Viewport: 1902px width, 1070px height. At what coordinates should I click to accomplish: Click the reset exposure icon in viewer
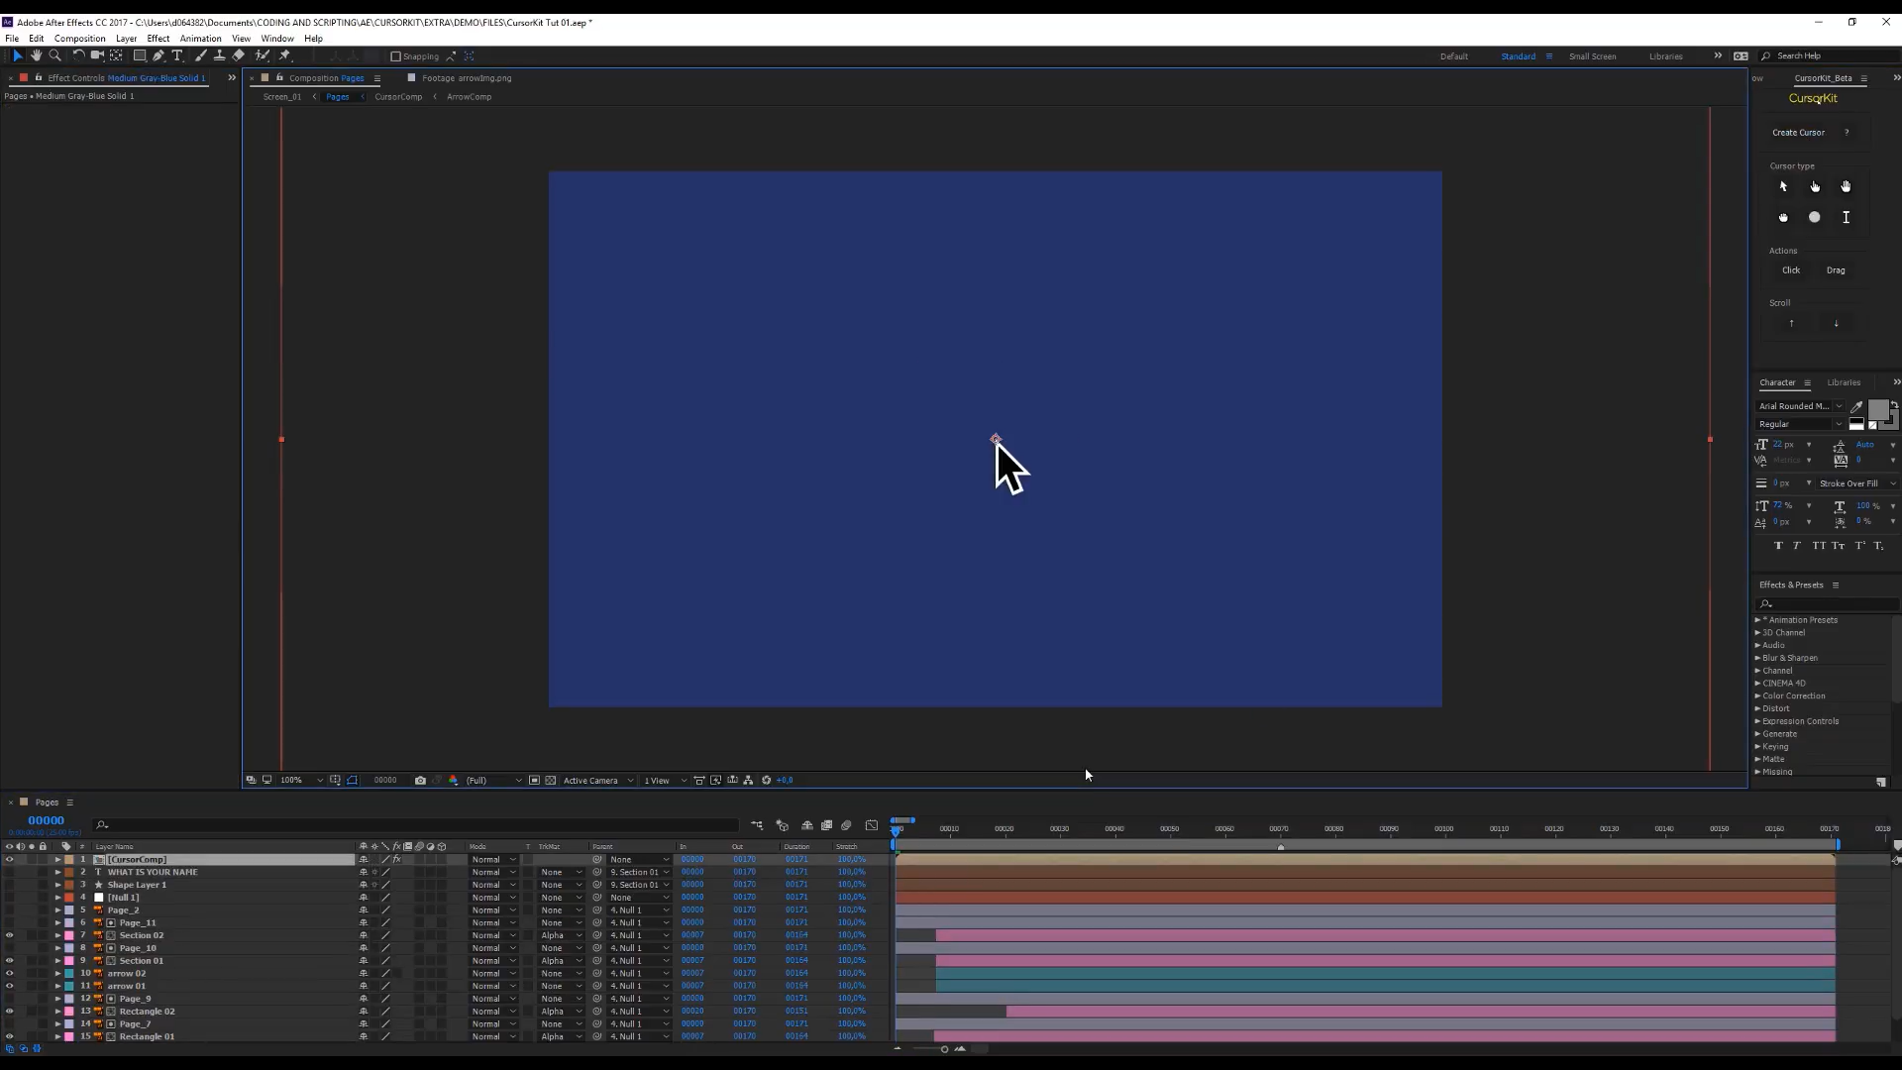[766, 781]
